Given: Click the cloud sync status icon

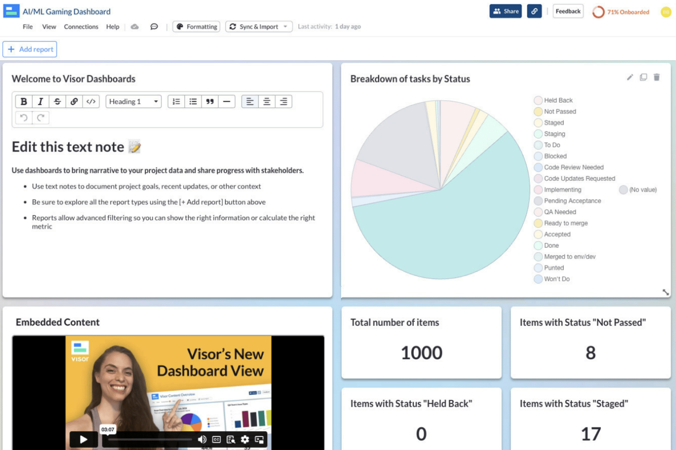Looking at the screenshot, I should pos(135,26).
